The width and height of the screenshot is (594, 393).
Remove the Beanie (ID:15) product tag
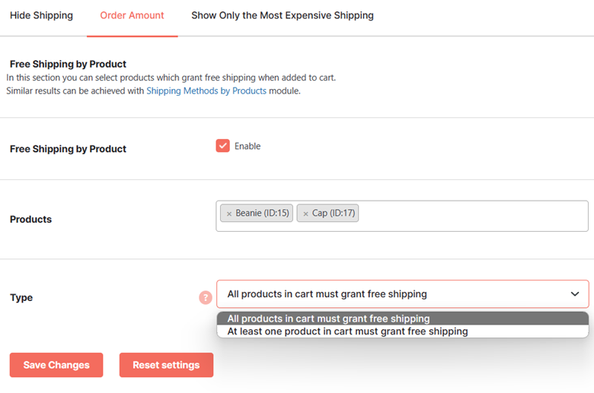point(228,214)
